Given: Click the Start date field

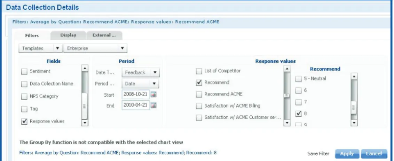Looking at the screenshot, I should [x=136, y=95].
